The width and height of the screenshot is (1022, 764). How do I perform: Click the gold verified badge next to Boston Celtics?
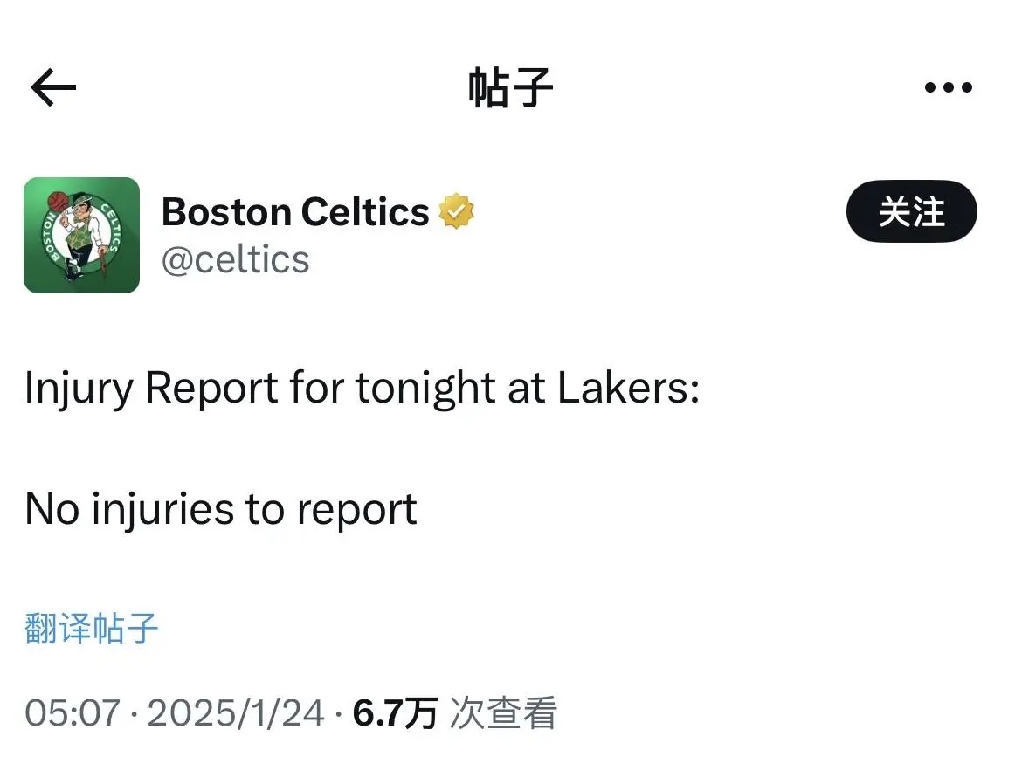coord(458,210)
